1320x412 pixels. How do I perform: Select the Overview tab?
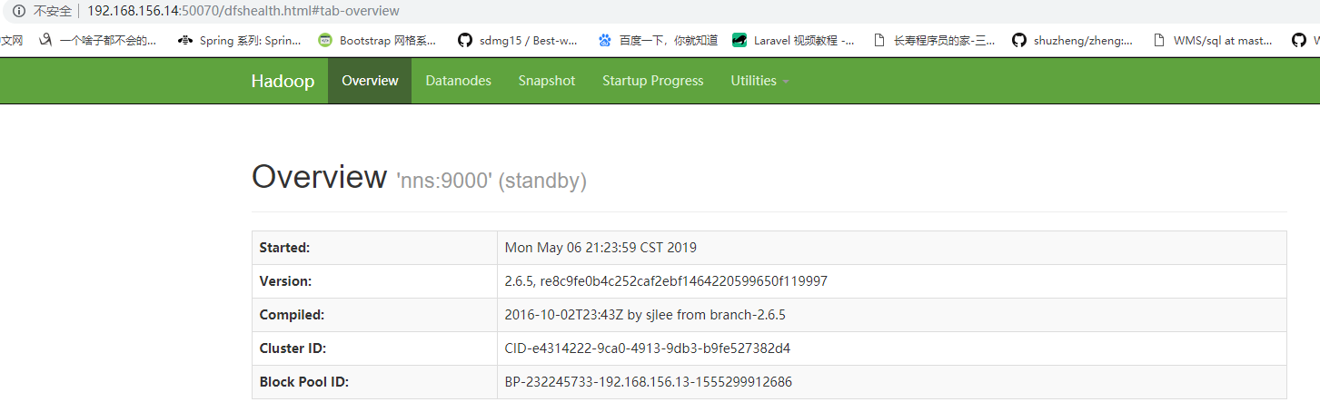(370, 81)
